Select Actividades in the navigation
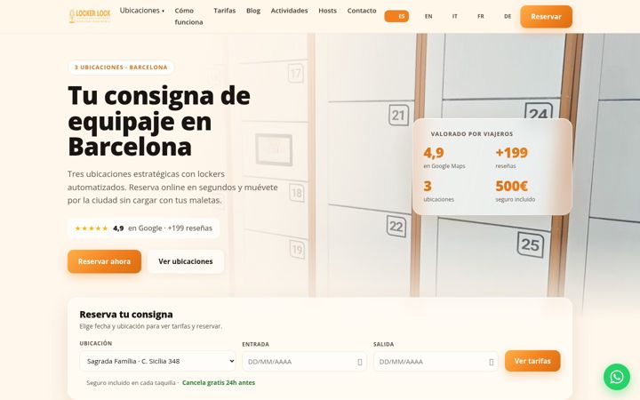The height and width of the screenshot is (400, 640). tap(289, 11)
